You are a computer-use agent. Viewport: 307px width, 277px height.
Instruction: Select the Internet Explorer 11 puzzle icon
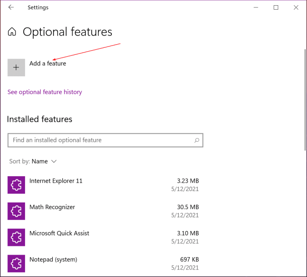(x=16, y=185)
